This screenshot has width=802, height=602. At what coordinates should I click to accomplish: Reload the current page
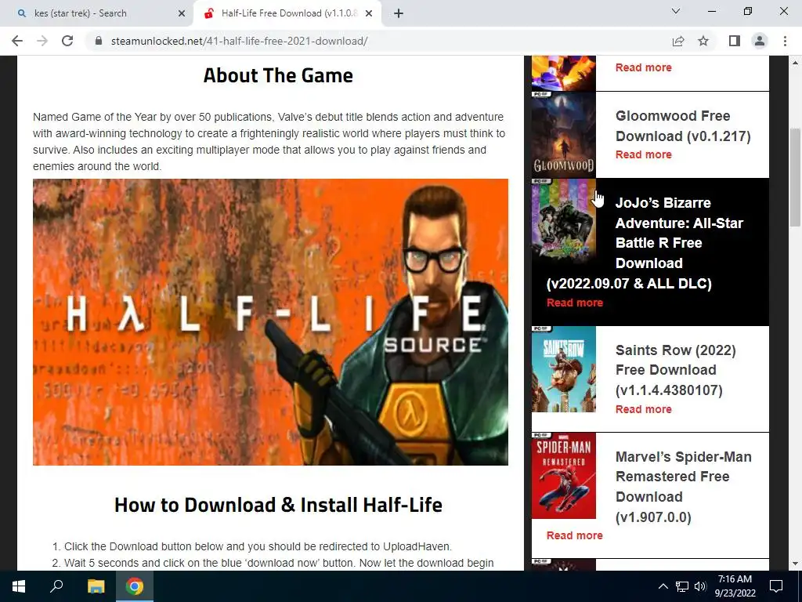67,41
